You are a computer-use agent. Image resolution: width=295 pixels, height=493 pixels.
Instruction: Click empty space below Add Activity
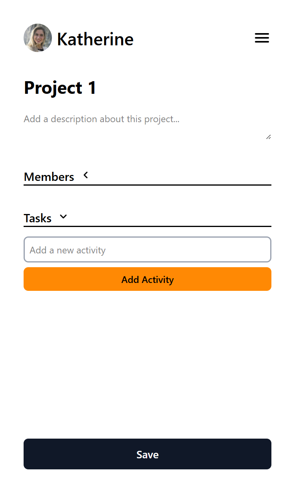[147, 363]
